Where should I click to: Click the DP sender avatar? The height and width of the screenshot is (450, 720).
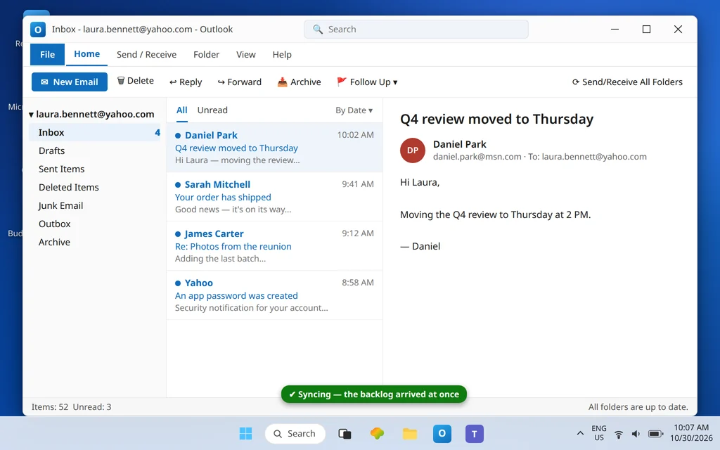tap(412, 150)
